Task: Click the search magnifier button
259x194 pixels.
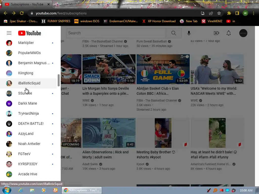Action: coord(174,33)
